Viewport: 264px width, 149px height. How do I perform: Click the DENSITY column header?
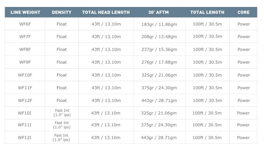(62, 12)
